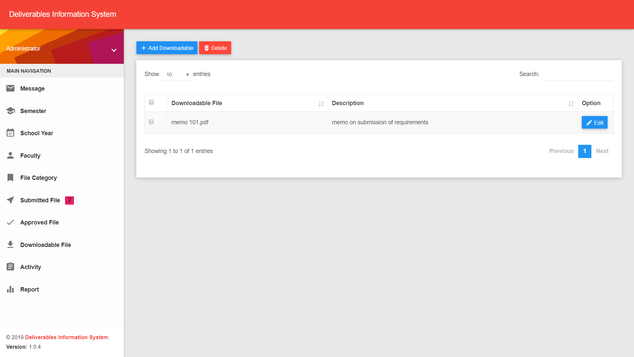
Task: Toggle the select-all header checkbox
Action: (152, 102)
